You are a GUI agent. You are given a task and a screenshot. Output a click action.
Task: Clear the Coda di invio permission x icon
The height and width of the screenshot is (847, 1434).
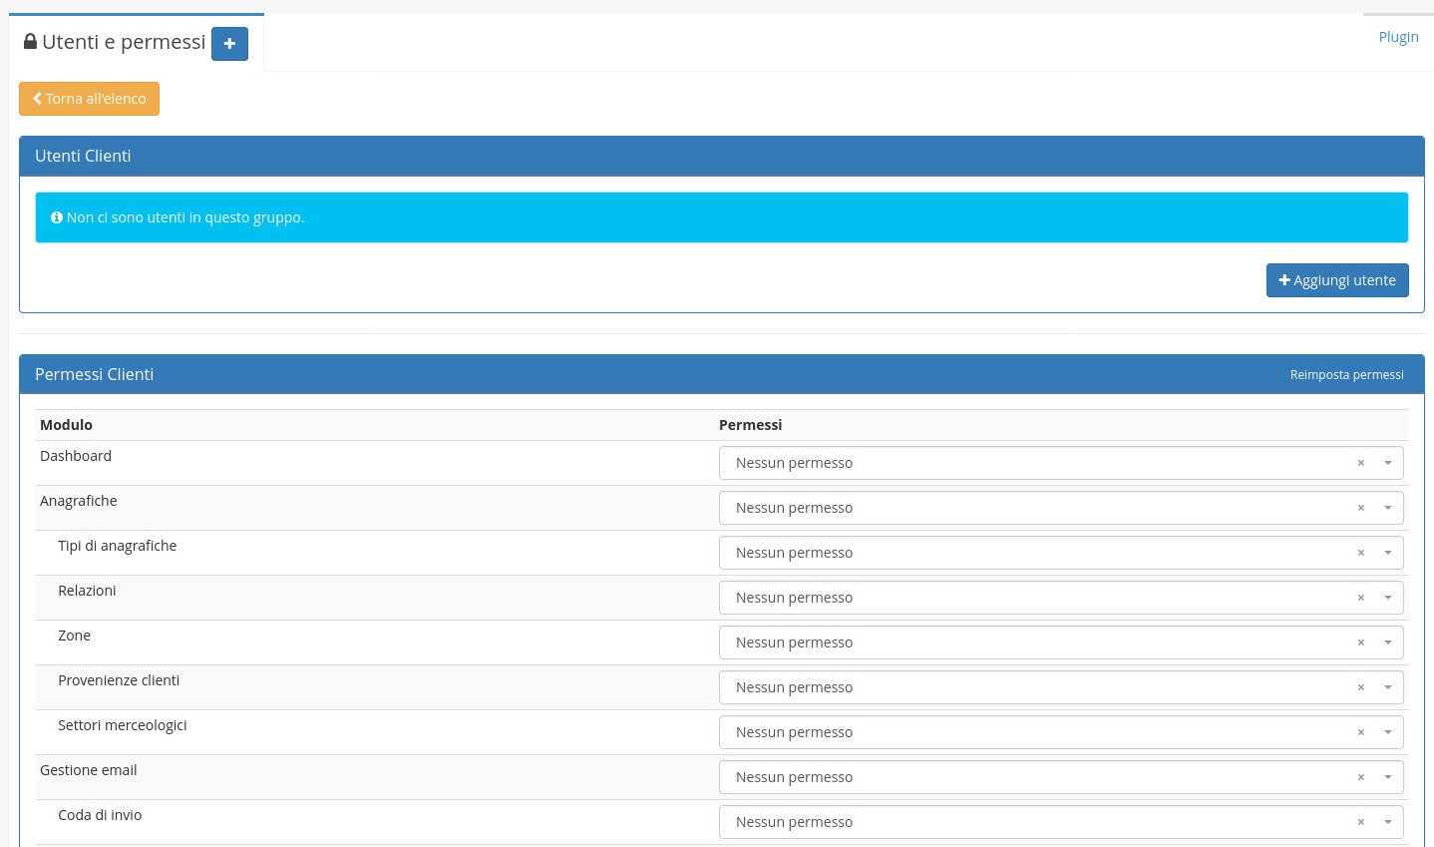[1360, 822]
